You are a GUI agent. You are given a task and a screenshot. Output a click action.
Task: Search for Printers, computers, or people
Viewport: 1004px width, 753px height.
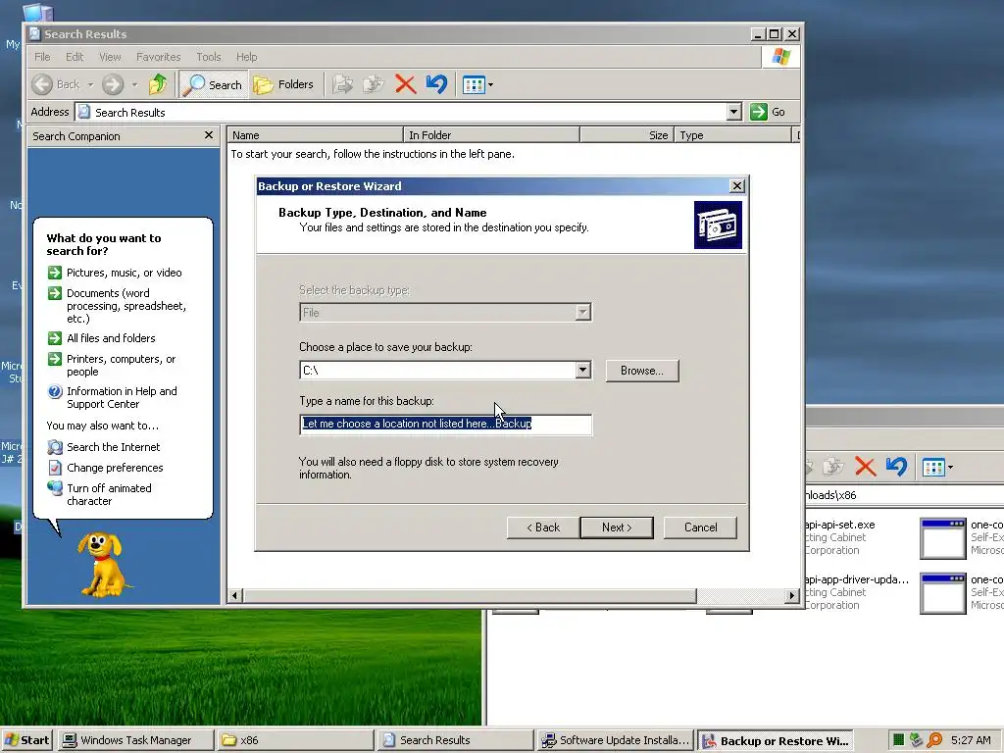[121, 365]
